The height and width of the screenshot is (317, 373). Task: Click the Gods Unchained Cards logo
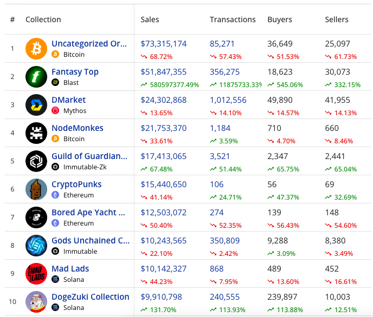click(36, 246)
